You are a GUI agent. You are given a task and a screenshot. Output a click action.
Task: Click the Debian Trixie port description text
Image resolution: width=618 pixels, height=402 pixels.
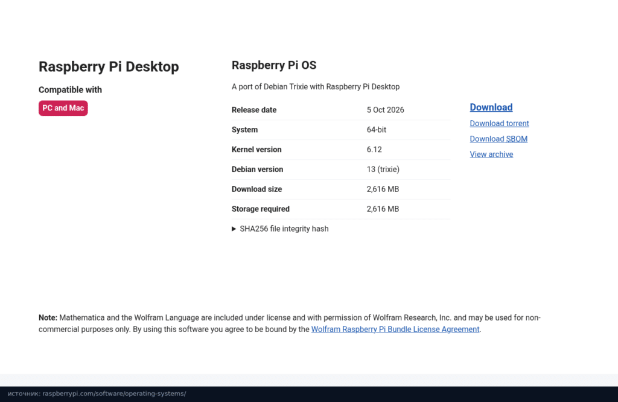click(x=316, y=87)
